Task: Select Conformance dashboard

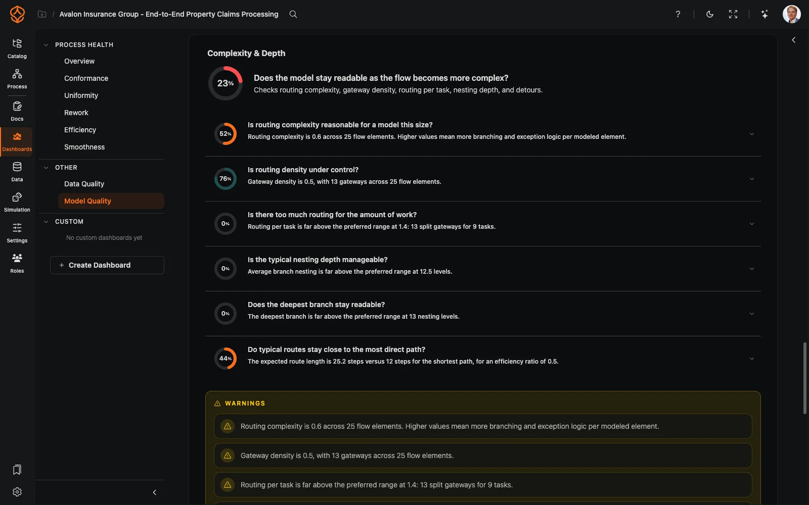Action: (x=86, y=78)
